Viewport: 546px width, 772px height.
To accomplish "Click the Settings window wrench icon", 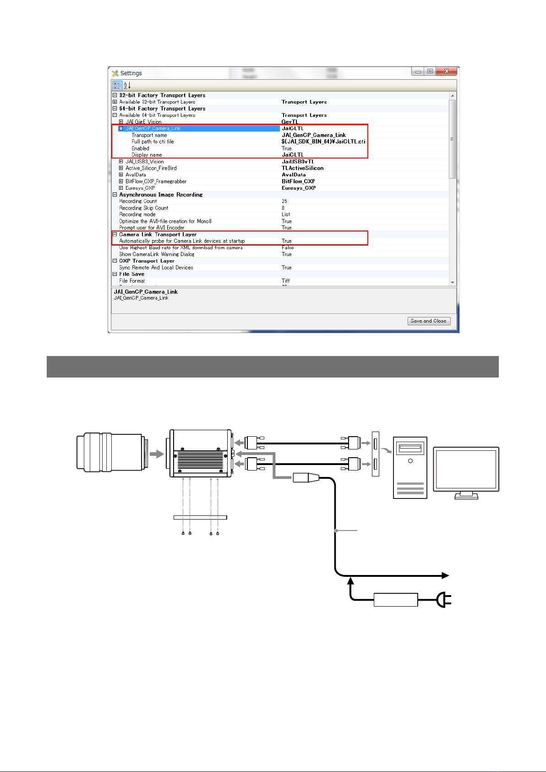I will pos(115,73).
